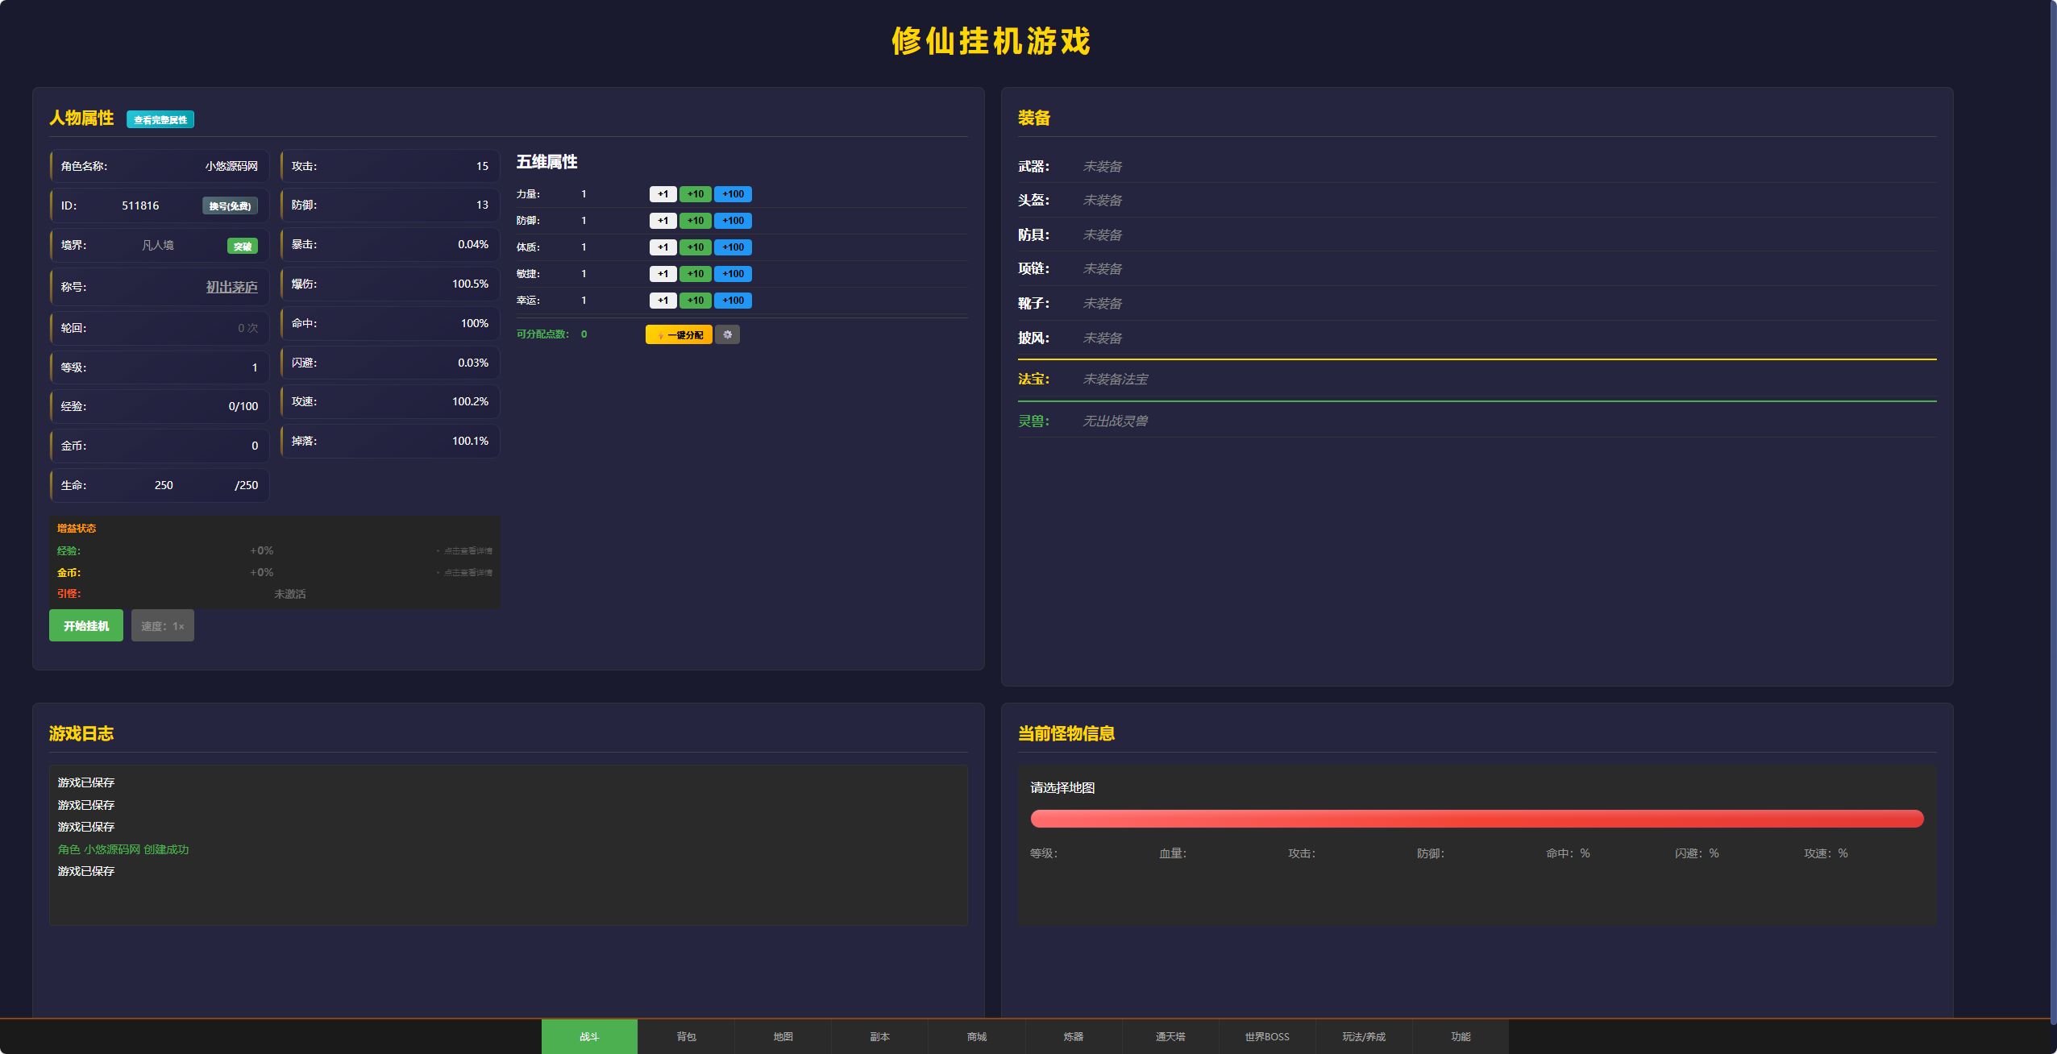
Task: Click the 暴击 0.04% value
Action: (x=473, y=244)
